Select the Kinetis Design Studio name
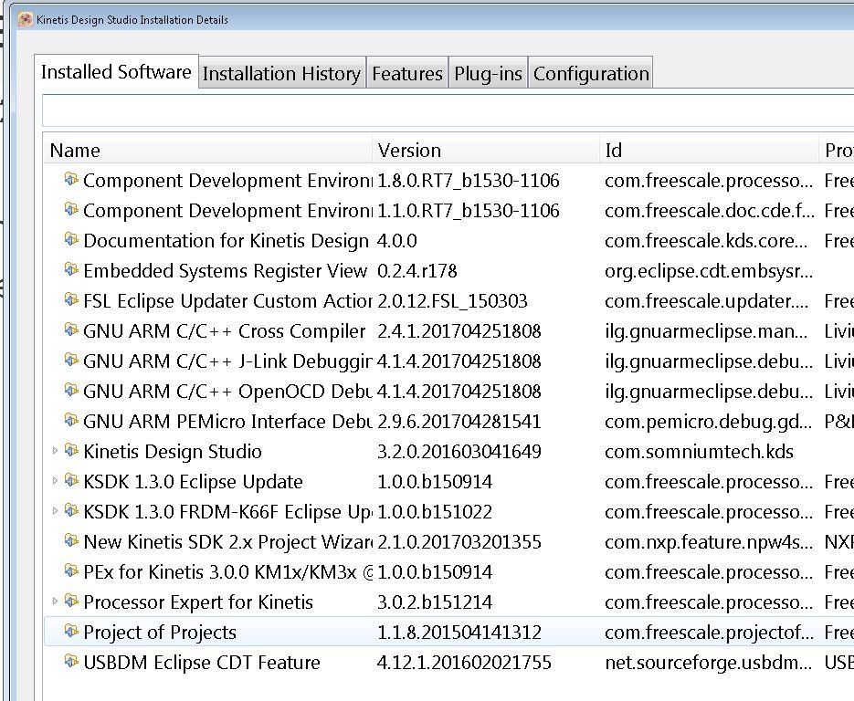 click(173, 452)
